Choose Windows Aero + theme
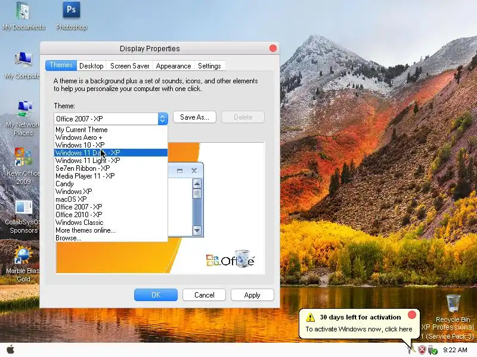The width and height of the screenshot is (477, 357). 111,137
